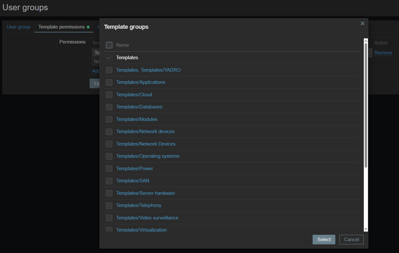399x253 pixels.
Task: Mark the Templates/SAN checkbox
Action: (x=109, y=181)
